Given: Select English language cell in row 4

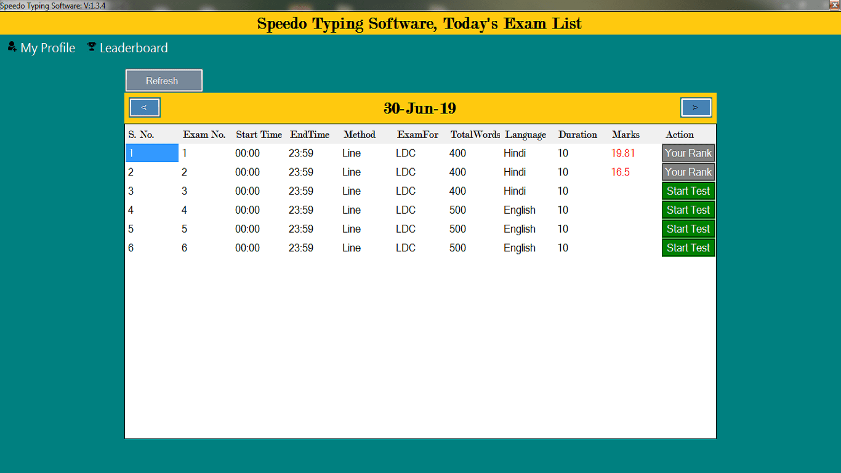Looking at the screenshot, I should tap(519, 210).
